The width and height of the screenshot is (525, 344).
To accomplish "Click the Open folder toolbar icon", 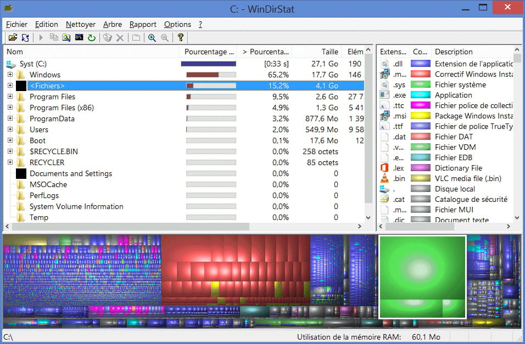I will 13,37.
